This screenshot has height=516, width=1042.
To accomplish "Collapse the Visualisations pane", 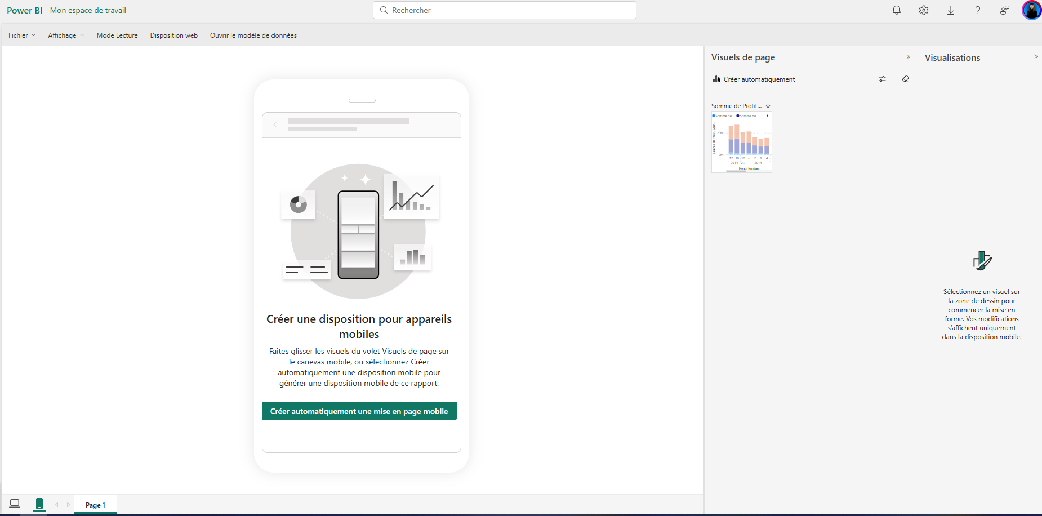I will click(1036, 56).
